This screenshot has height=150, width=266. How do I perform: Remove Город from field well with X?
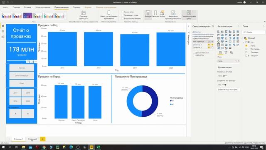point(238,61)
